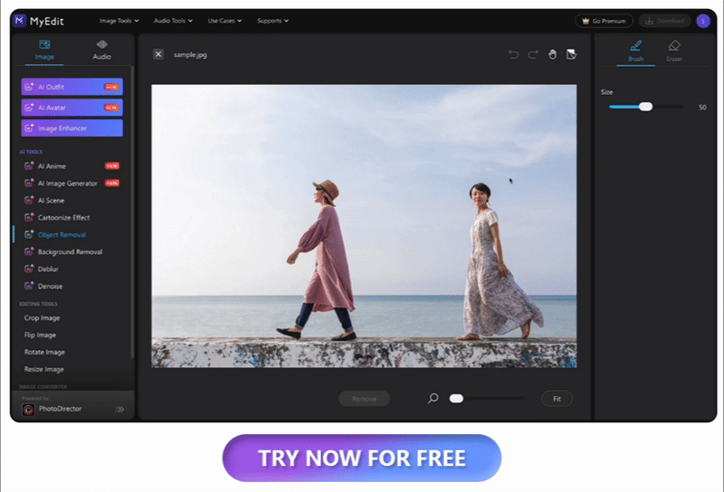Click the AI Avatar icon

tap(29, 107)
